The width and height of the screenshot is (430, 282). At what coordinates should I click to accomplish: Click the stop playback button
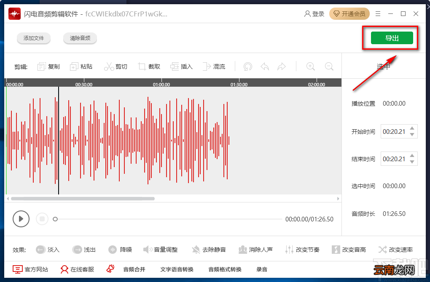pos(42,219)
